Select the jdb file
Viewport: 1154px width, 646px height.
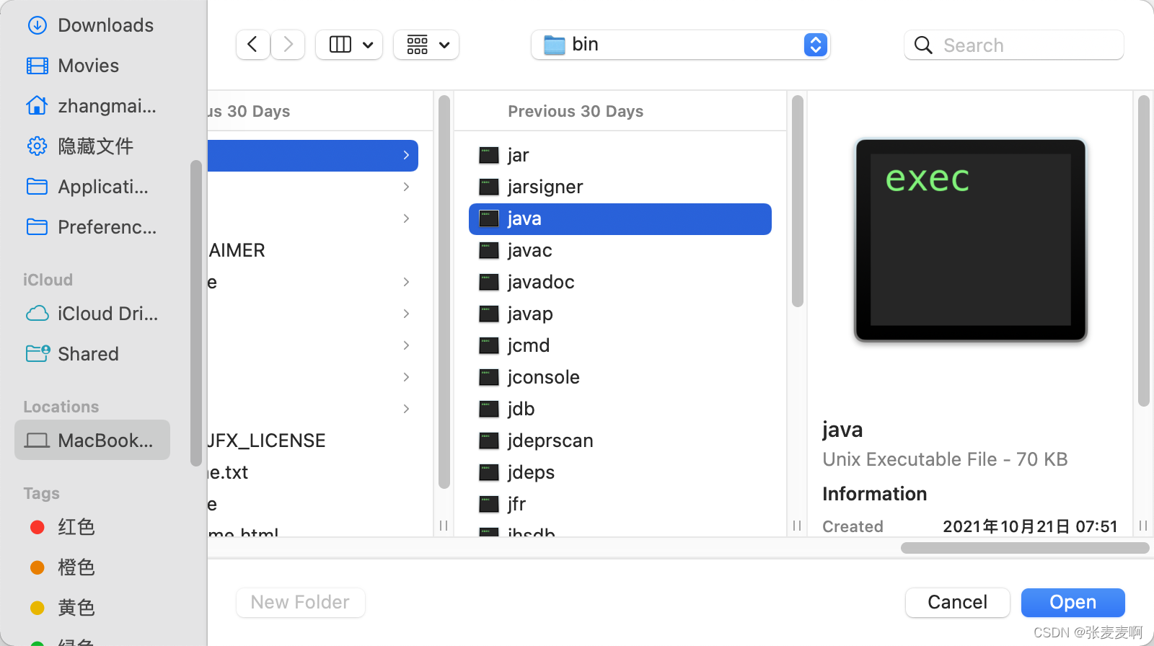tap(620, 409)
